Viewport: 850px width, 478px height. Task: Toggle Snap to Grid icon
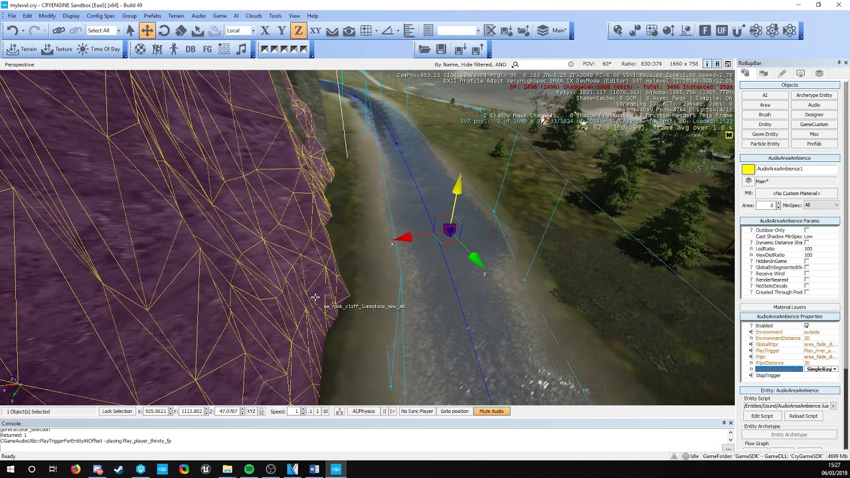point(366,30)
